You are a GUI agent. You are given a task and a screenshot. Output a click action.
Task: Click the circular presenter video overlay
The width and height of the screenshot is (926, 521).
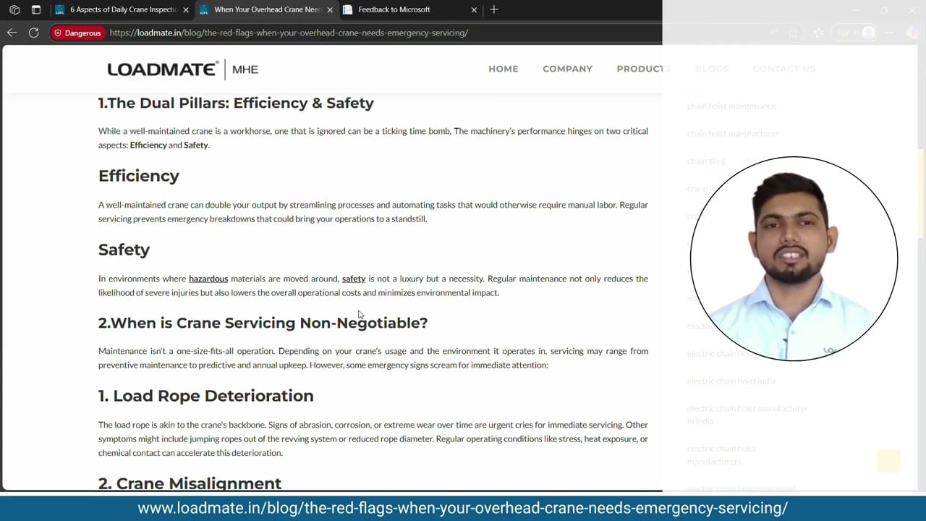pos(794,258)
